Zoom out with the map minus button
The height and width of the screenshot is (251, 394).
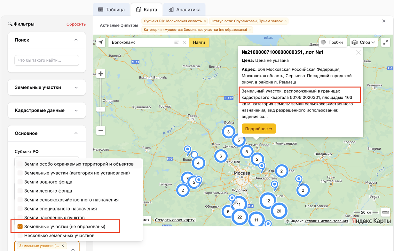pos(101,130)
